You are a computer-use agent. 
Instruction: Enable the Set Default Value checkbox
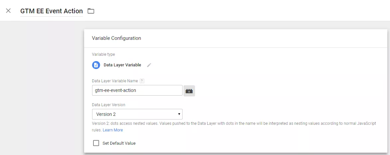click(96, 143)
